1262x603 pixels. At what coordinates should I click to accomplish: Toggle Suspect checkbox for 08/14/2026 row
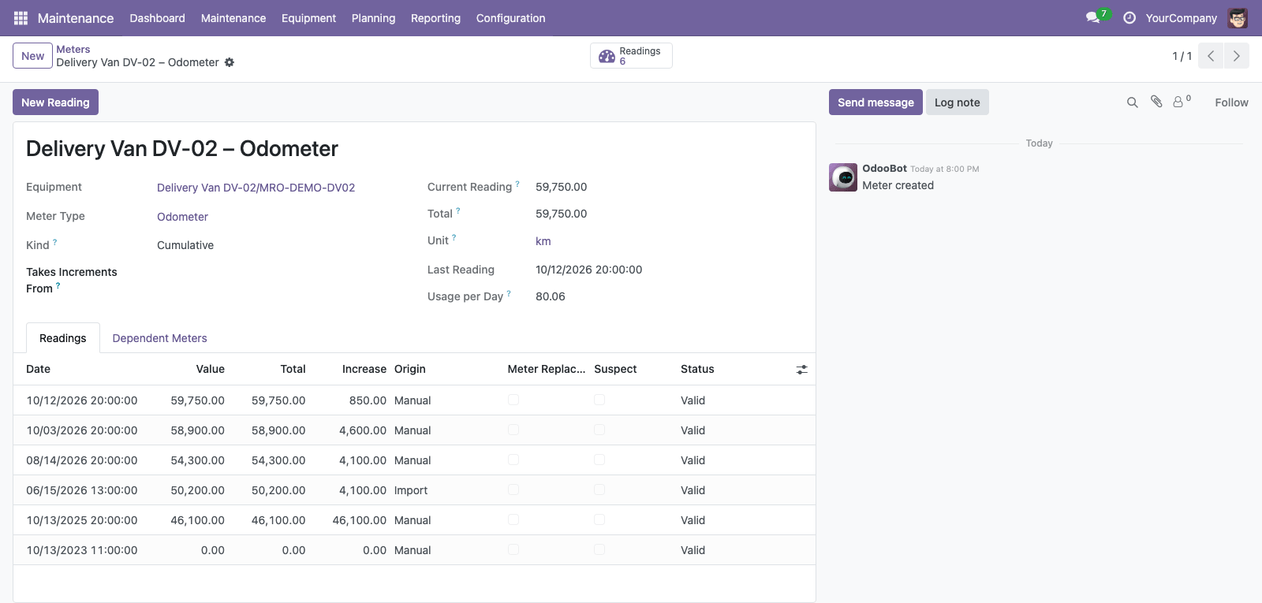pyautogui.click(x=599, y=460)
